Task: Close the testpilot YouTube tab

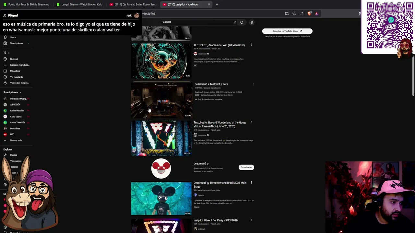Action: coord(209,5)
